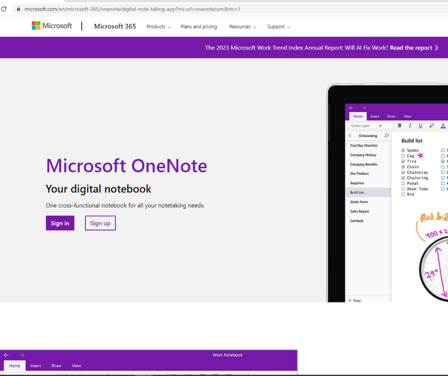Screen dimensions: 448x376
Task: Click the Build list heading
Action: (x=412, y=140)
